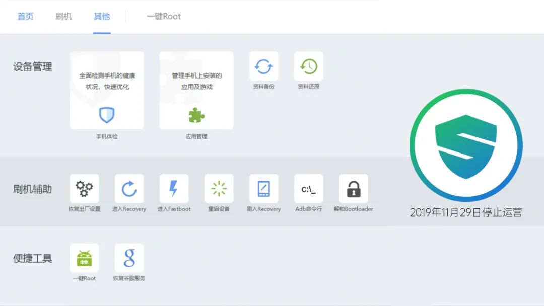Start 一键Root Android icon under 便捷工具
544x306 pixels.
tap(84, 258)
